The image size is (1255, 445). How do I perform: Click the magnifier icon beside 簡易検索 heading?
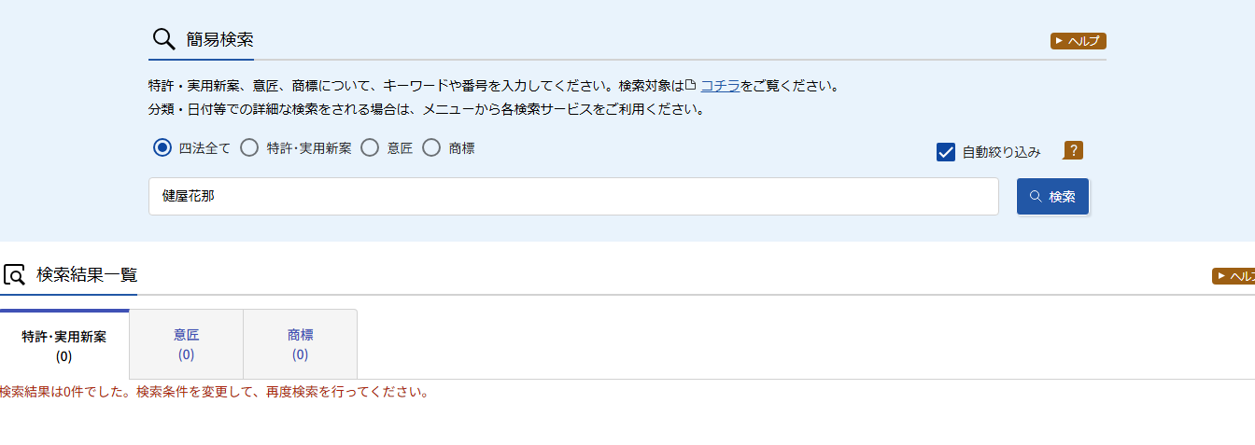tap(163, 39)
